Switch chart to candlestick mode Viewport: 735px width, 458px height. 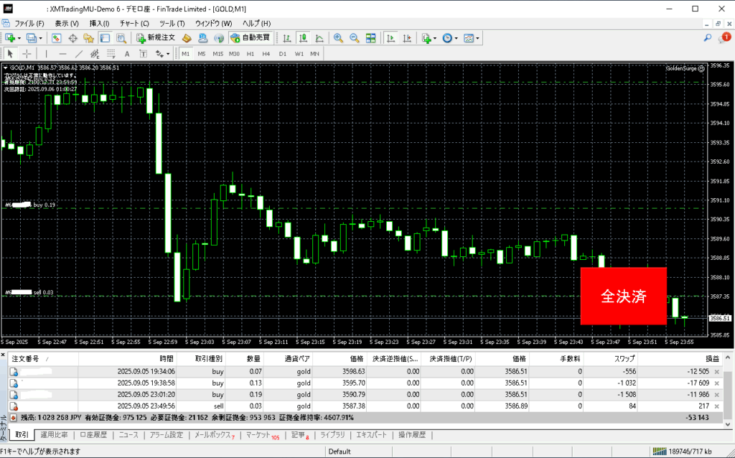pyautogui.click(x=303, y=38)
